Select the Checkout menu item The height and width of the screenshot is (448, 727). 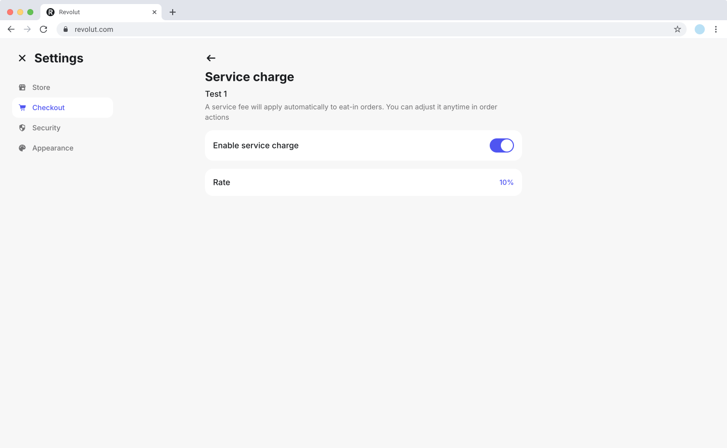(x=48, y=108)
